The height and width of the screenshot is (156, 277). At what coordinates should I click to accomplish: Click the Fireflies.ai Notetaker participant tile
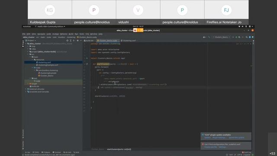tap(226, 12)
